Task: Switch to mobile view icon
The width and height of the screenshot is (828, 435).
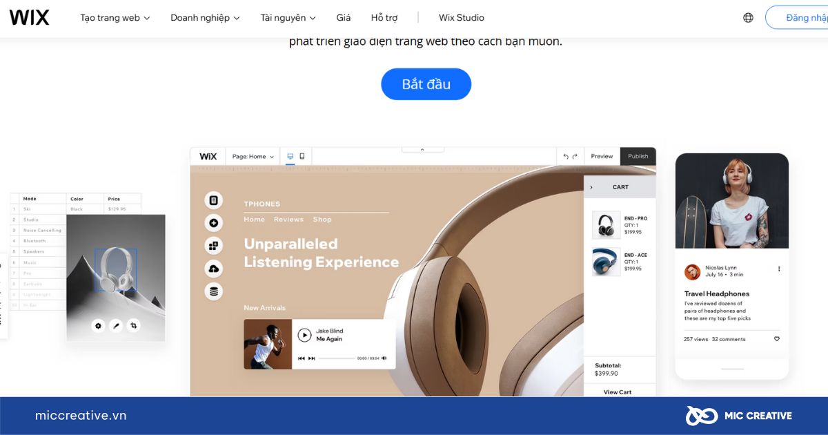Action: point(302,157)
